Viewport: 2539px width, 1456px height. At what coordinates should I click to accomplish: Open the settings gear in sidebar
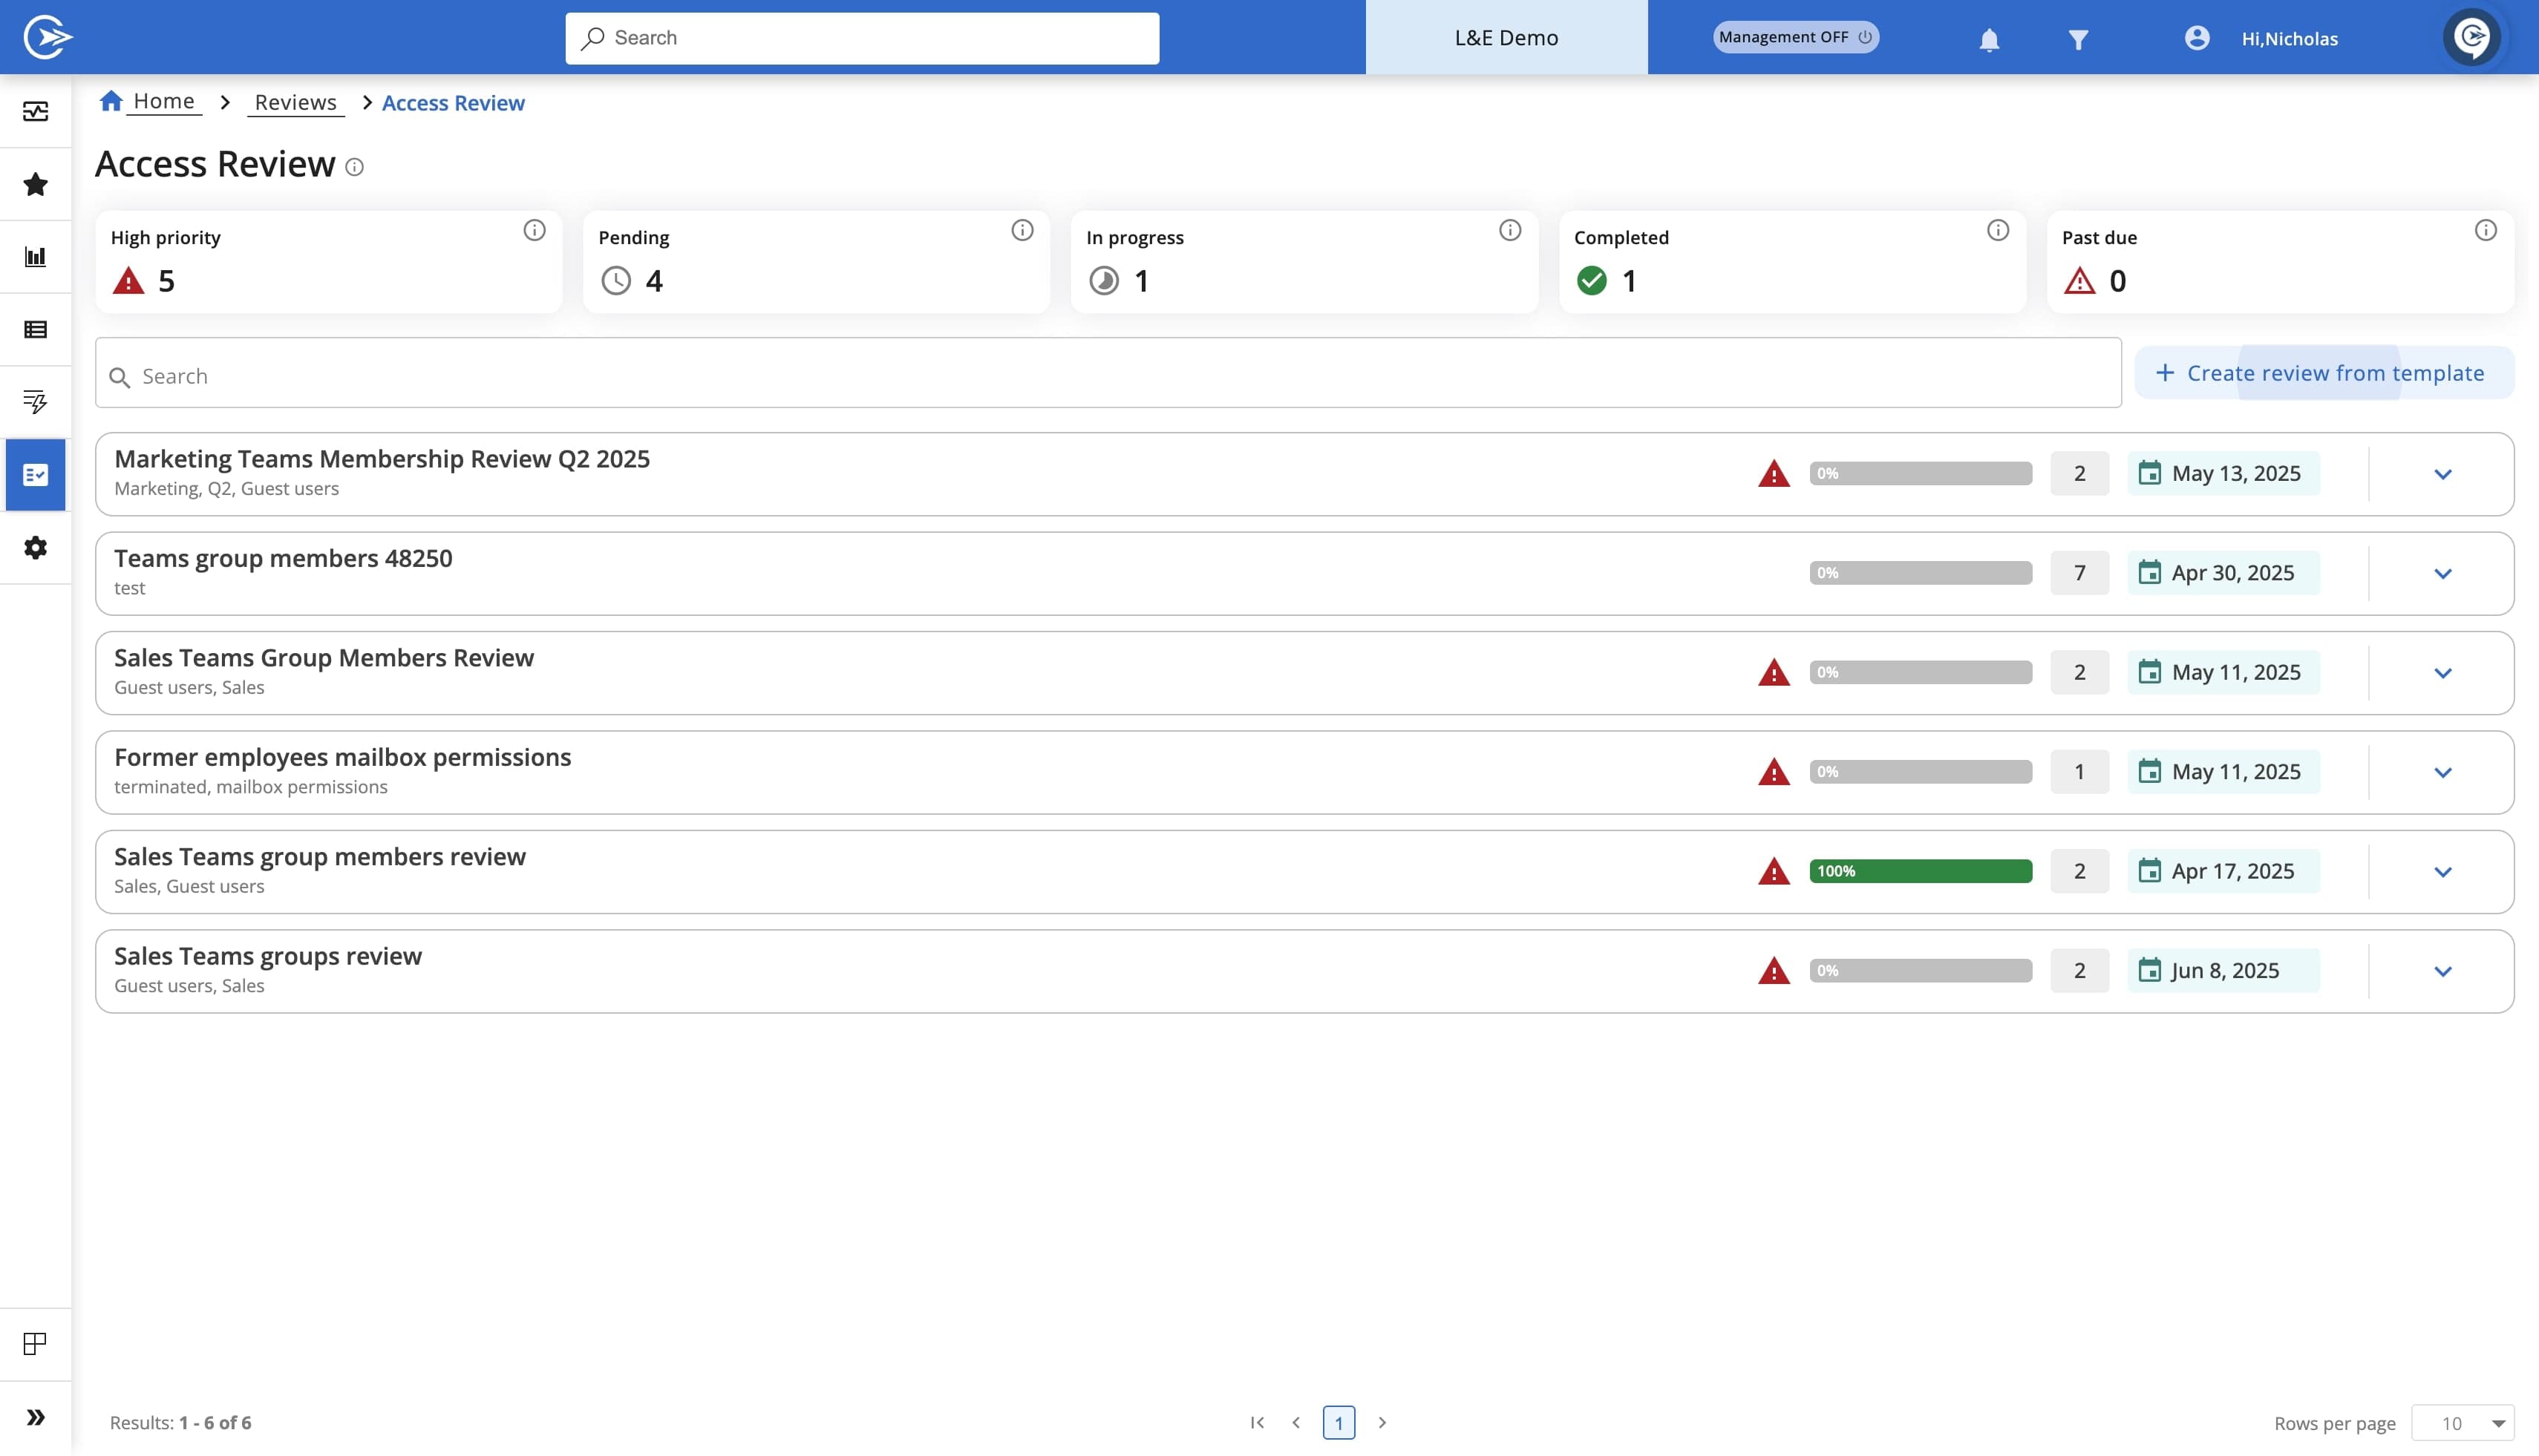tap(36, 548)
